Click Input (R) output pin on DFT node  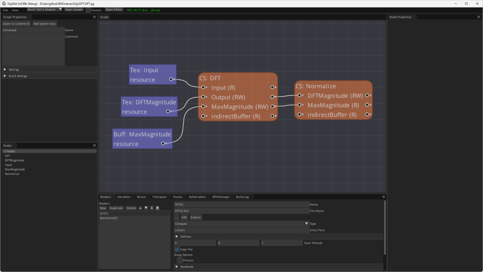coord(272,87)
